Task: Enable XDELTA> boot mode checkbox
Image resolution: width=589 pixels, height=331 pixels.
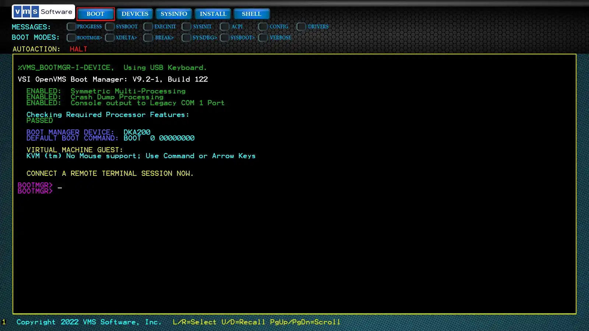Action: coord(110,38)
